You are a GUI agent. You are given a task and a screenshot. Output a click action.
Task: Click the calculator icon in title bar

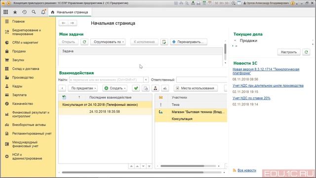click(204, 3)
